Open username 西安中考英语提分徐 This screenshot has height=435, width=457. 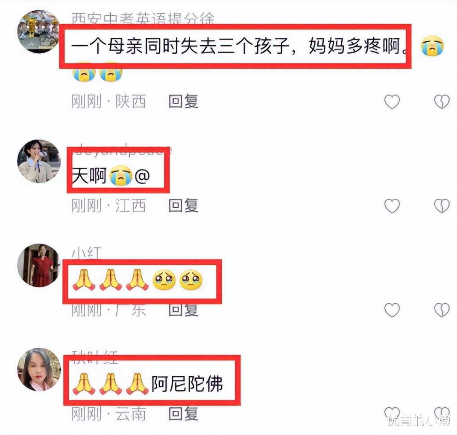click(143, 19)
